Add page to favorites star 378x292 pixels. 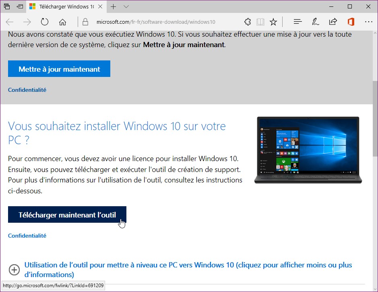pyautogui.click(x=273, y=22)
